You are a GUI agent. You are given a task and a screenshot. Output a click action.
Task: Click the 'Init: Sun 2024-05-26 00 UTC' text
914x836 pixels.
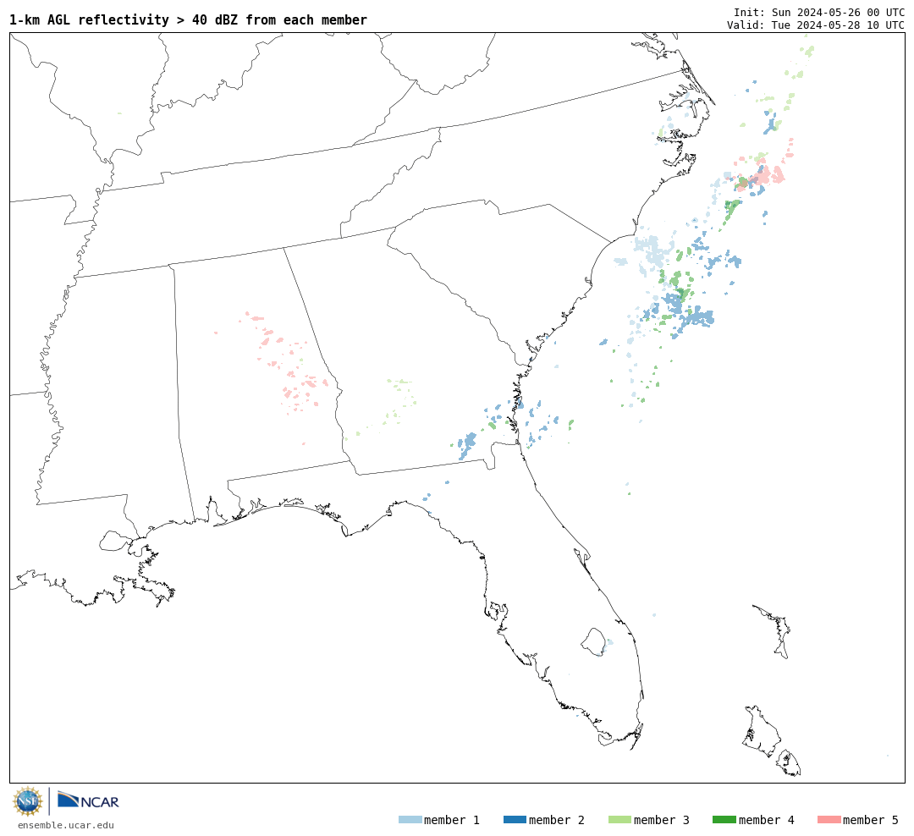(x=819, y=12)
